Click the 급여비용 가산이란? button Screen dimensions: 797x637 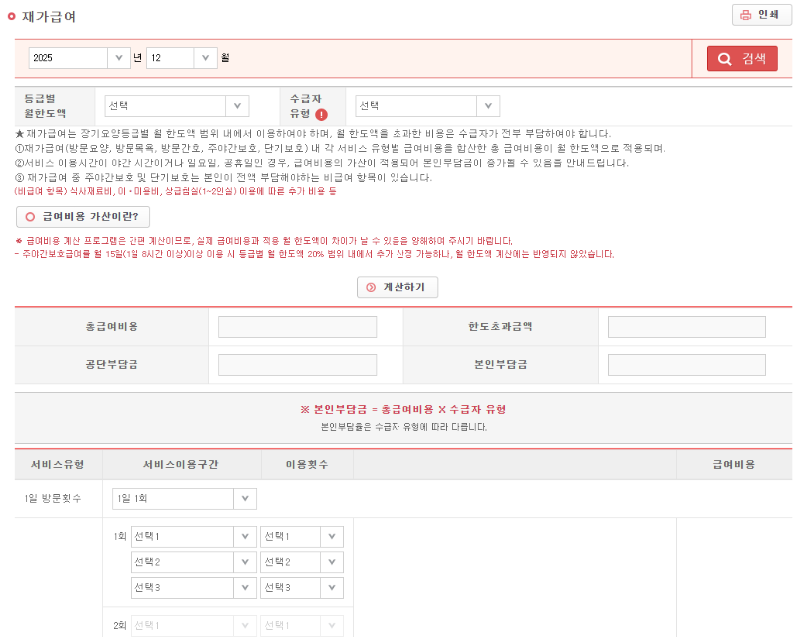82,216
